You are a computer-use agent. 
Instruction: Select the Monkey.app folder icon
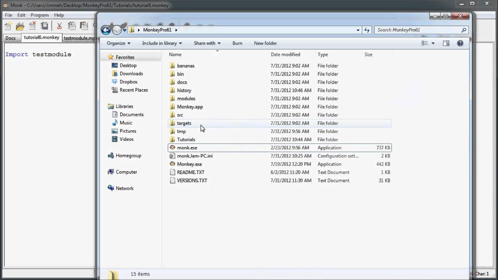[173, 107]
